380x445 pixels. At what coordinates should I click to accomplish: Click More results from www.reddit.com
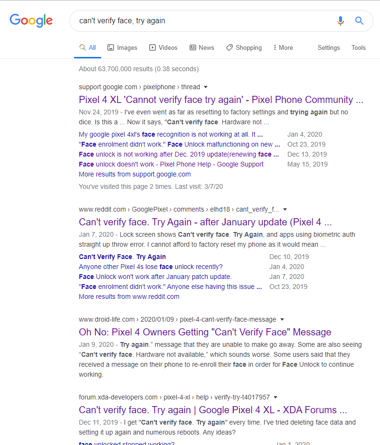[x=129, y=297]
